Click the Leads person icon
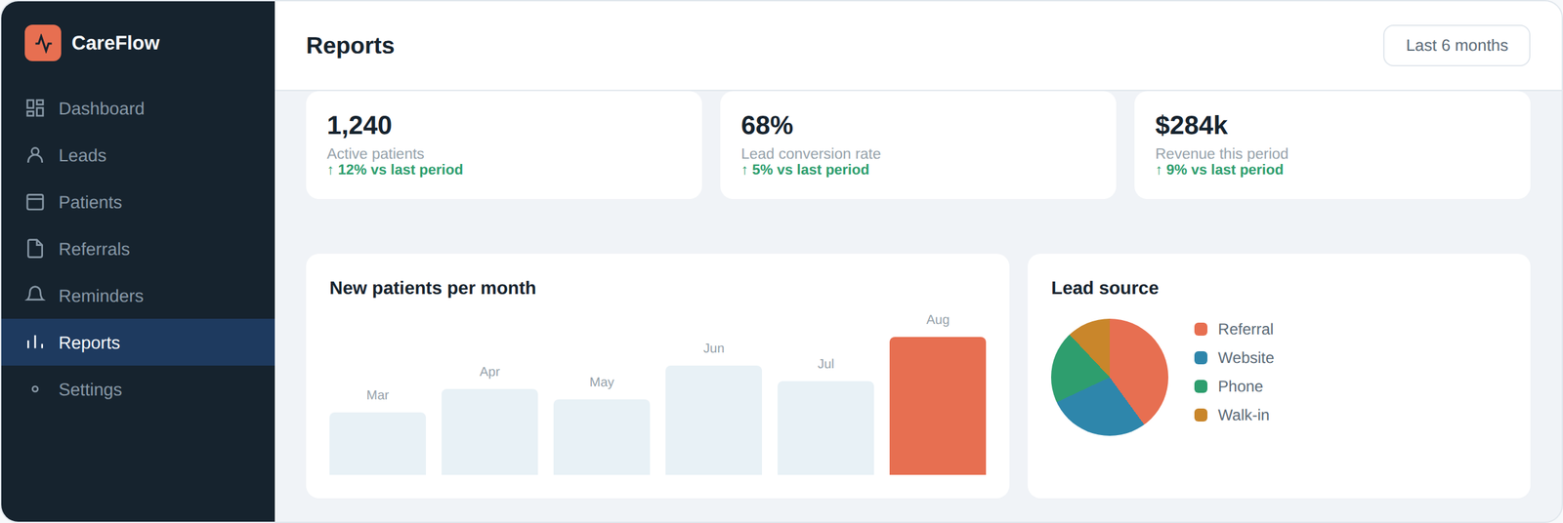This screenshot has height=523, width=1563. 35,155
